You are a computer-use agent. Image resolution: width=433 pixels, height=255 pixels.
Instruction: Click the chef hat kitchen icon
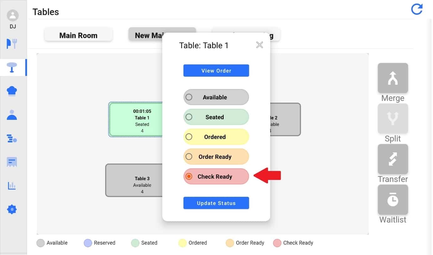pyautogui.click(x=12, y=91)
